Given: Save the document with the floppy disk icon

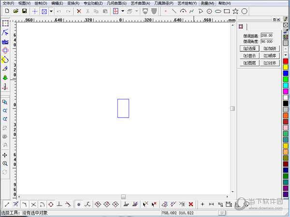Looking at the screenshot, I should [x=25, y=11].
